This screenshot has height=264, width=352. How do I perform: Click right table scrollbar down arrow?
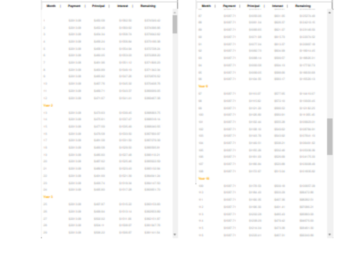click(329, 234)
